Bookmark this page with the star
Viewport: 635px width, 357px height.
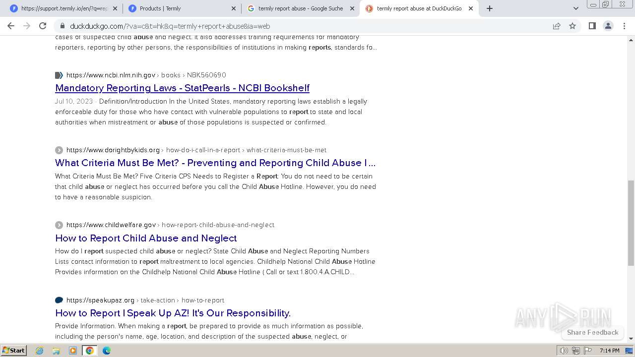point(572,26)
